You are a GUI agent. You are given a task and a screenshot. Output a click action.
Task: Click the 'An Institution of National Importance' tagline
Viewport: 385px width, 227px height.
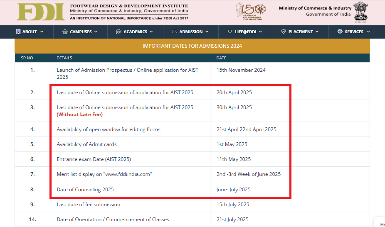coord(129,18)
